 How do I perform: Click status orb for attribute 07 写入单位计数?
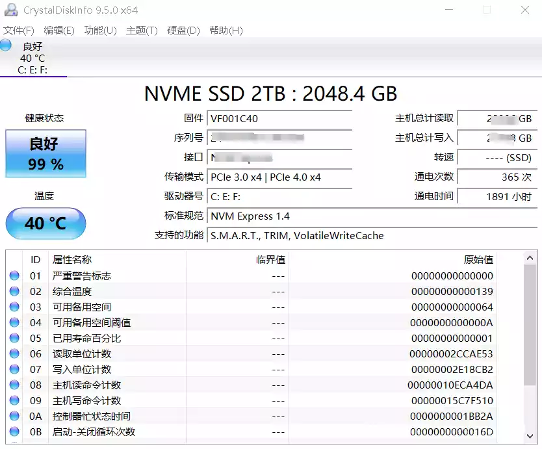[x=14, y=369]
